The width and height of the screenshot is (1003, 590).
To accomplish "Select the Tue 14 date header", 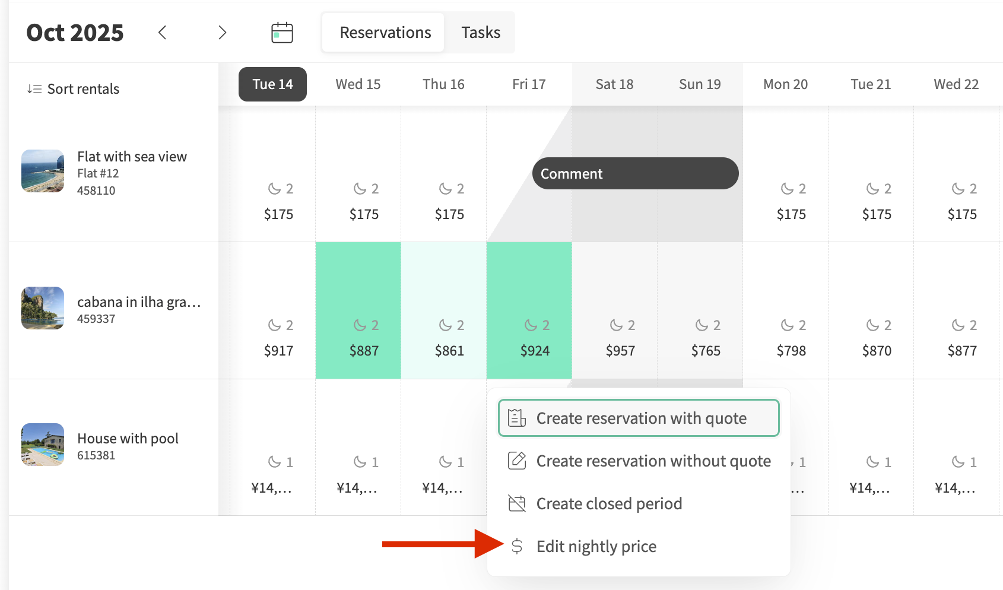I will tap(272, 84).
